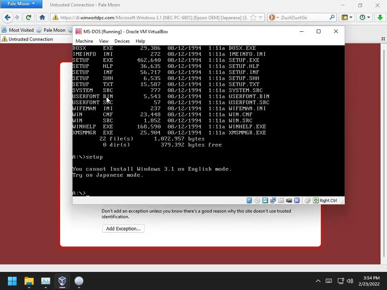
Task: Click the hard disk status bar icon
Action: tap(249, 201)
